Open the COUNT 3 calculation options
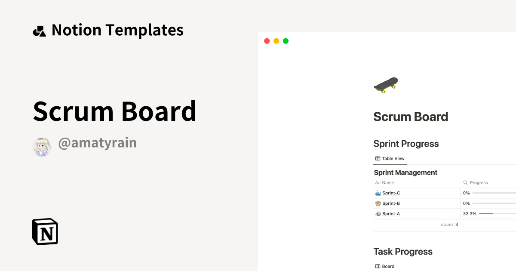Image resolution: width=516 pixels, height=271 pixels. point(450,224)
